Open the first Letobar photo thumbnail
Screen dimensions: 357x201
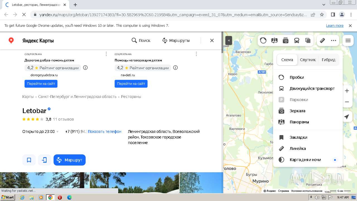coord(45,183)
